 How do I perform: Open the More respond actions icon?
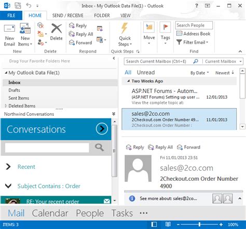[x=101, y=40]
